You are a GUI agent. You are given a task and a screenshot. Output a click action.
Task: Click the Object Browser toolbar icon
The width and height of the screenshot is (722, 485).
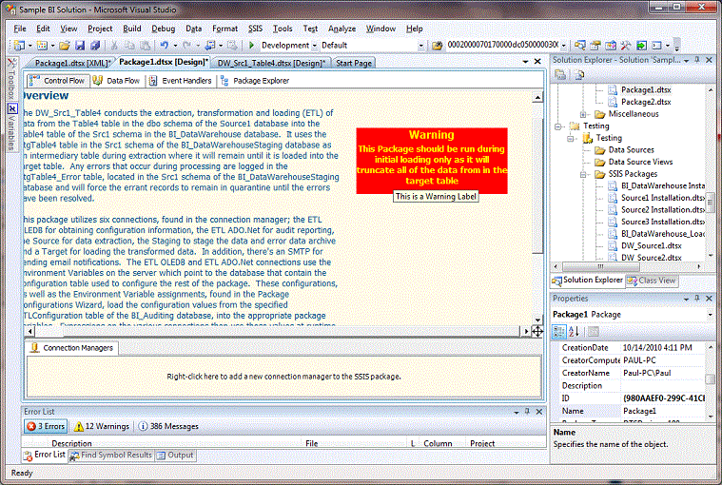(x=611, y=45)
